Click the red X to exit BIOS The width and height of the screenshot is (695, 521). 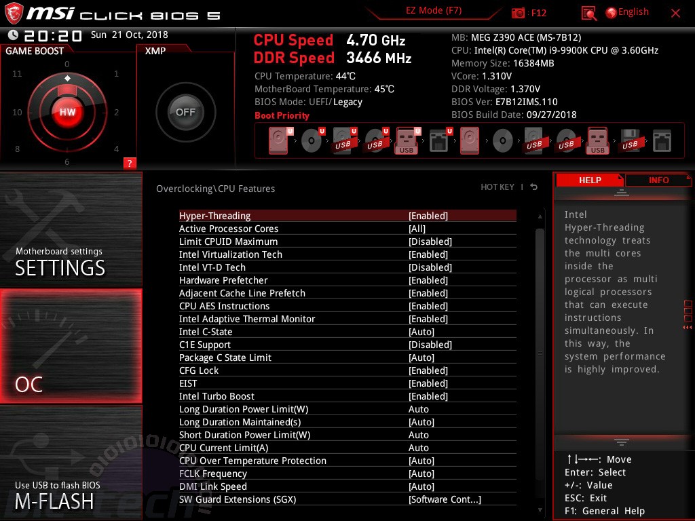[675, 14]
